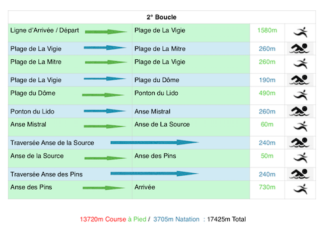Click the Arrivée destination cell

click(191, 190)
